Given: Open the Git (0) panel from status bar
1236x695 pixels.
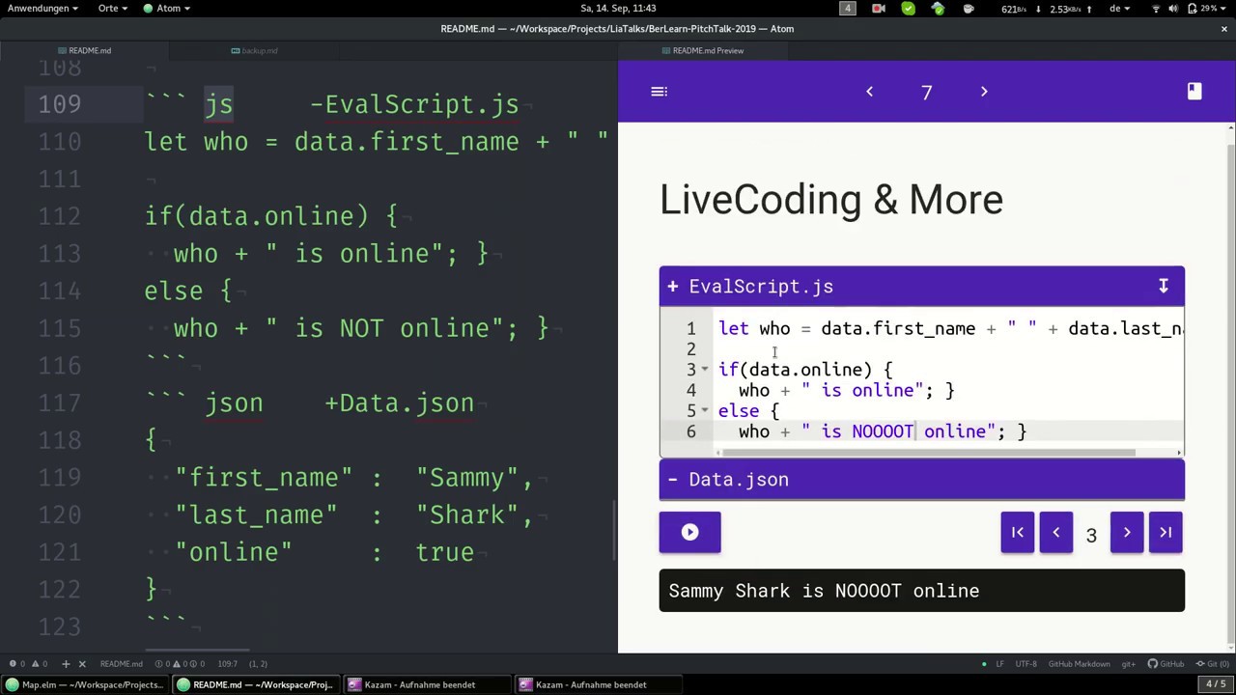Looking at the screenshot, I should [1213, 664].
